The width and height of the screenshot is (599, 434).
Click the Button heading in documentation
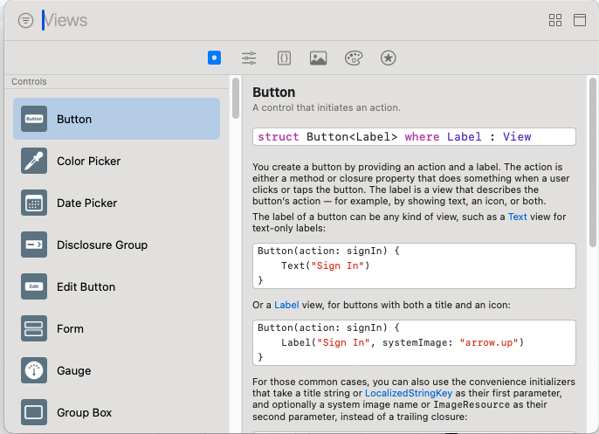click(x=274, y=93)
